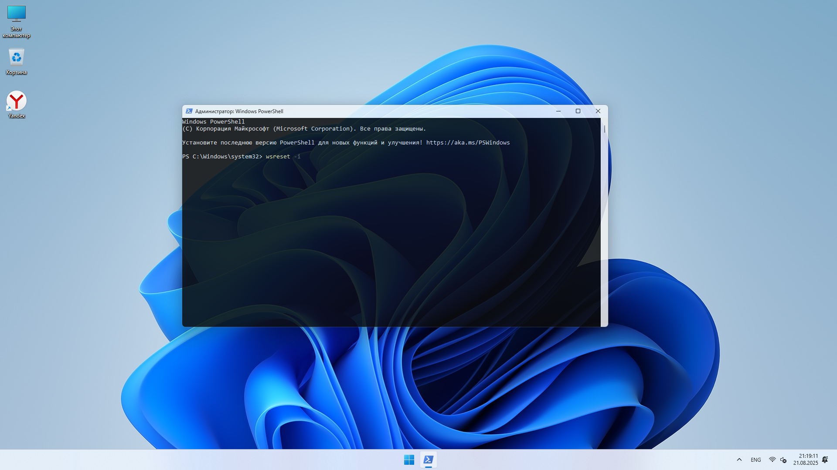Click the PowerShell icon in the title bar
This screenshot has width=837, height=470.
[x=189, y=111]
